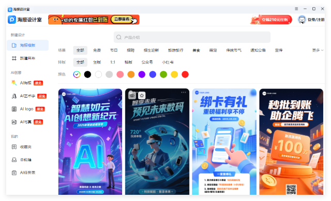Claim the 立领210元红包 offer

pos(271,20)
